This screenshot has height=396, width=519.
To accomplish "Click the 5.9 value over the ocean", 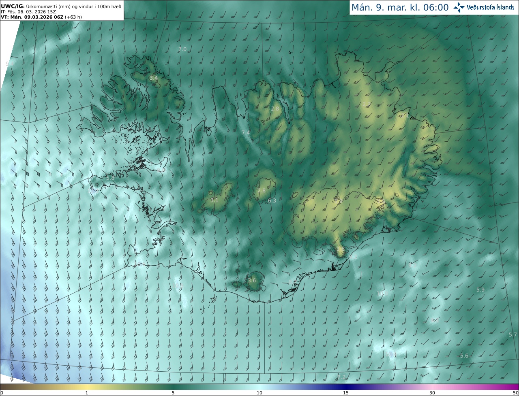I will [x=480, y=290].
